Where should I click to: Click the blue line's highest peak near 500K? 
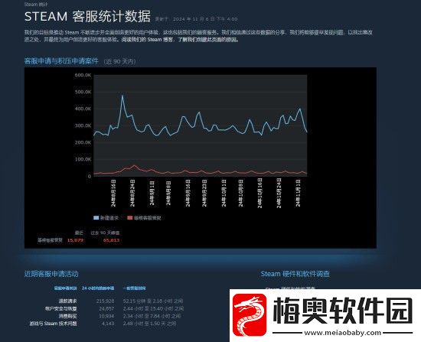tap(122, 96)
